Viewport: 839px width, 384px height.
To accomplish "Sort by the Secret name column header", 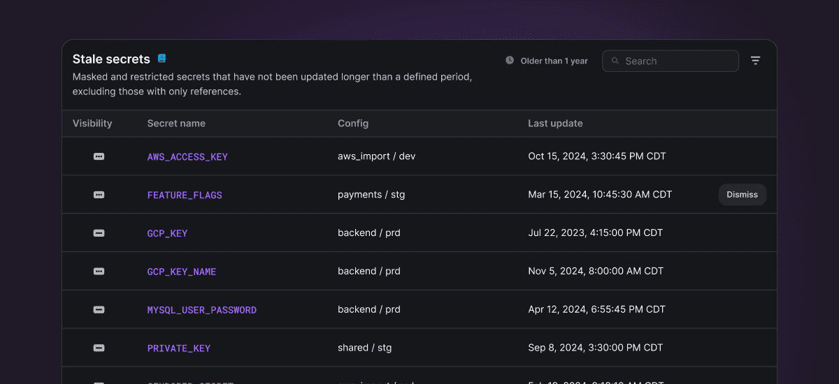I will (x=176, y=124).
